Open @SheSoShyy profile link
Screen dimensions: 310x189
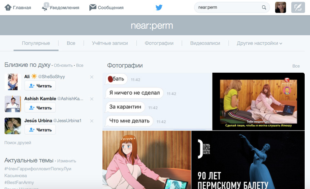pos(51,77)
